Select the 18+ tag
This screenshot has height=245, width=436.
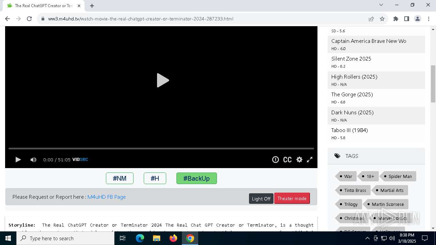[368, 176]
